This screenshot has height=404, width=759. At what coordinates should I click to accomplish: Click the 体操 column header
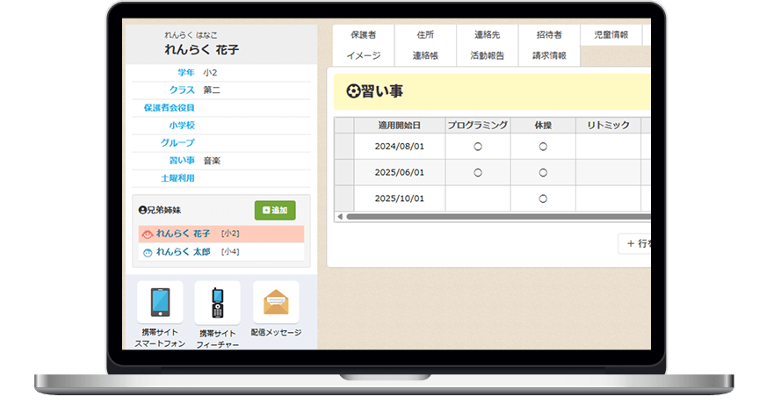[x=543, y=126]
